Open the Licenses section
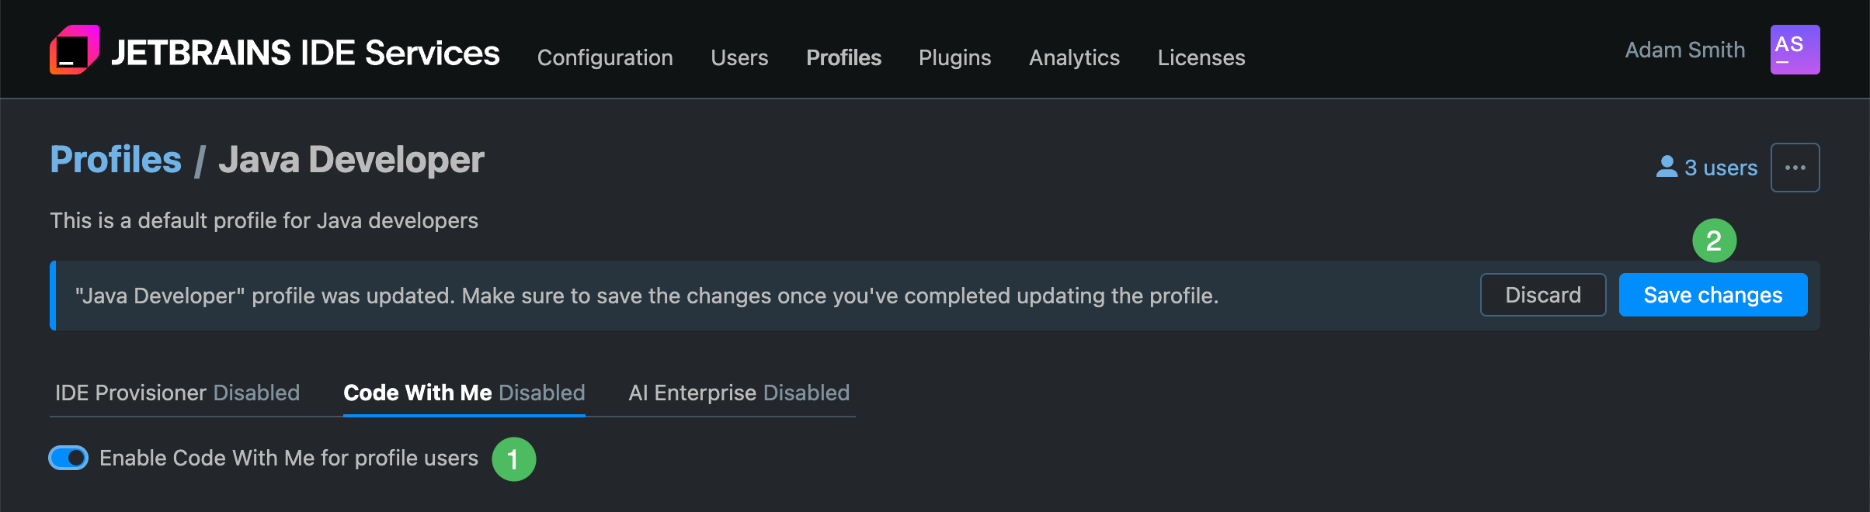The image size is (1870, 512). (1201, 57)
